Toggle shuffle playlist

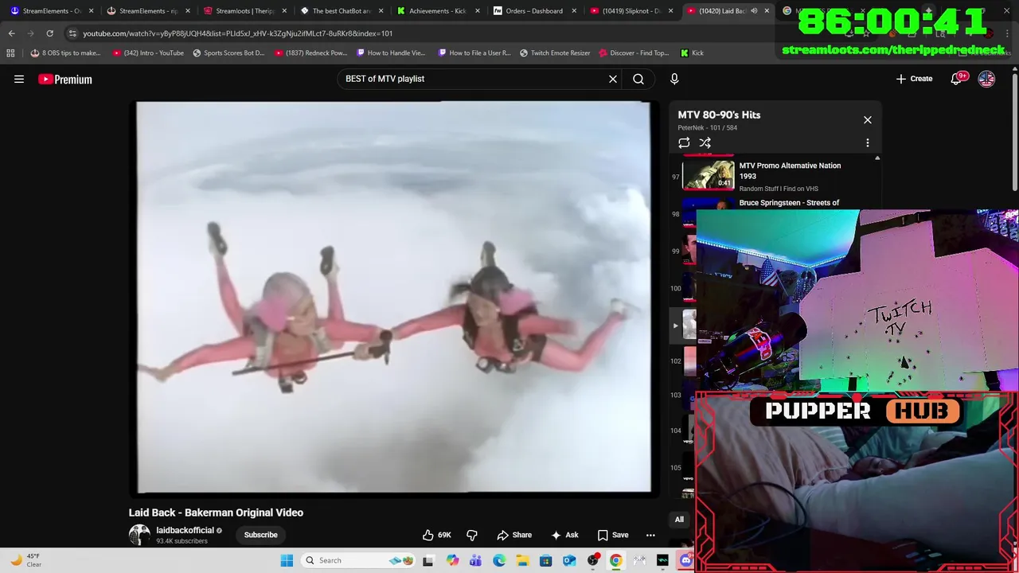click(x=705, y=143)
